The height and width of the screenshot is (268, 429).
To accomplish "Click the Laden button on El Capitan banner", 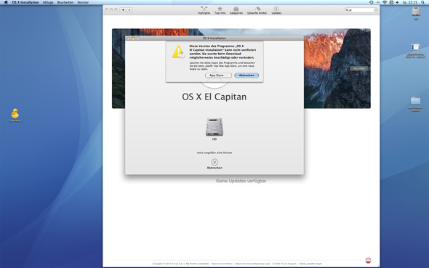I will (358, 68).
